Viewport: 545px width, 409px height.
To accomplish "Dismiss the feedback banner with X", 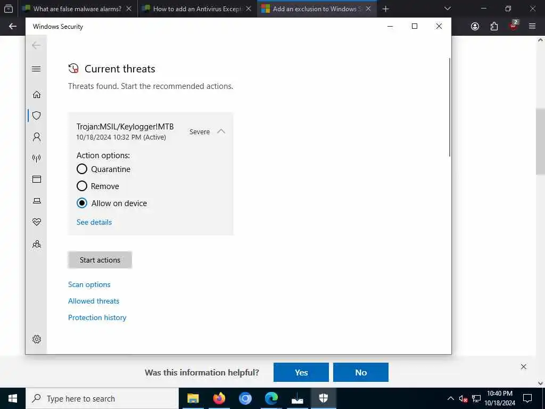I will click(524, 366).
